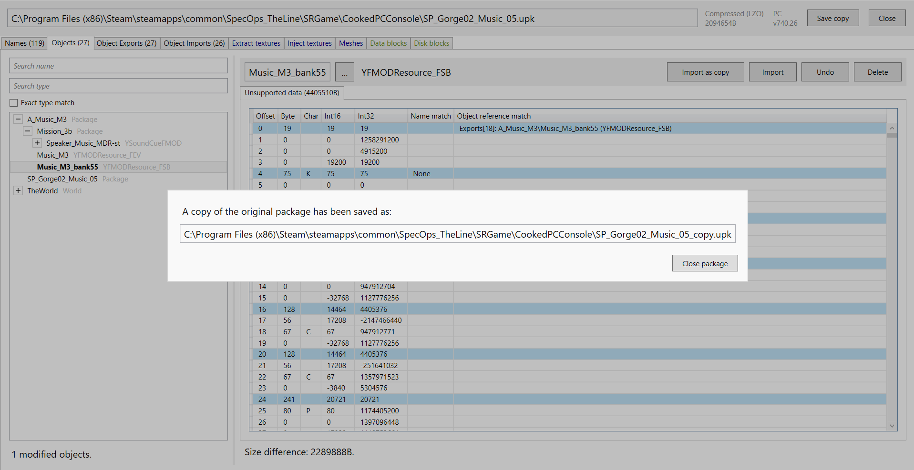Collapse the A_Music_M3 package node
This screenshot has height=470, width=914.
click(x=18, y=119)
